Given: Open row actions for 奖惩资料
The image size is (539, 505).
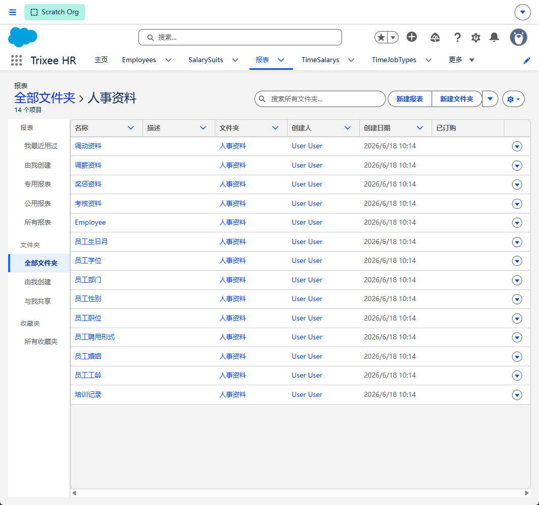Looking at the screenshot, I should (x=517, y=184).
